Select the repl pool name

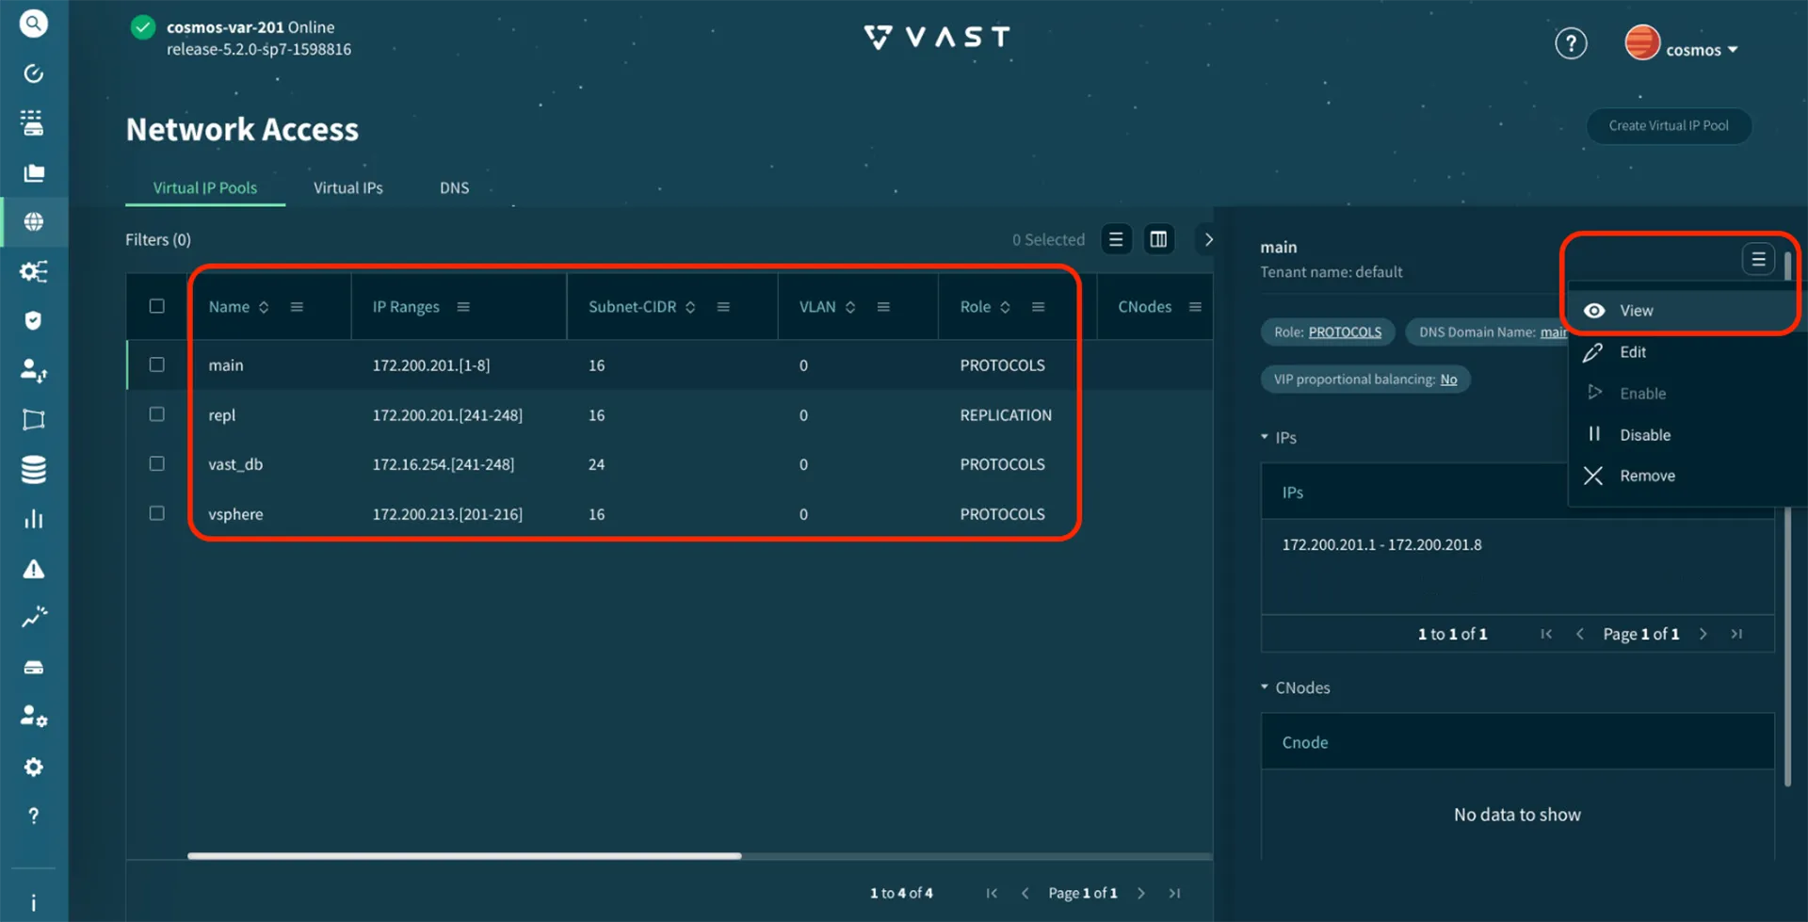click(222, 415)
